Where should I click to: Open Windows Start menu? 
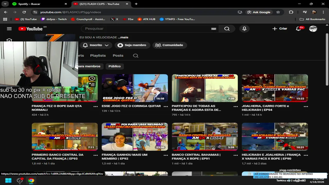(x=8, y=180)
